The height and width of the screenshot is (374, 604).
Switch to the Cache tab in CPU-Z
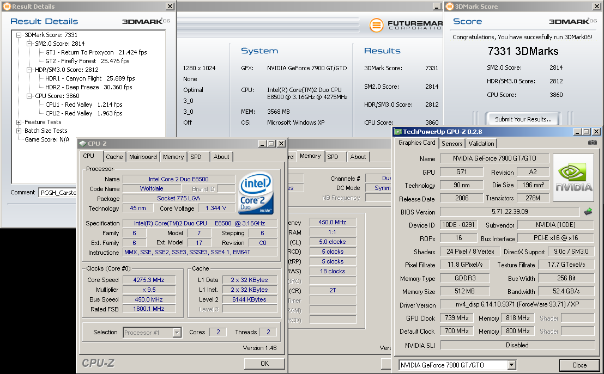(x=114, y=157)
